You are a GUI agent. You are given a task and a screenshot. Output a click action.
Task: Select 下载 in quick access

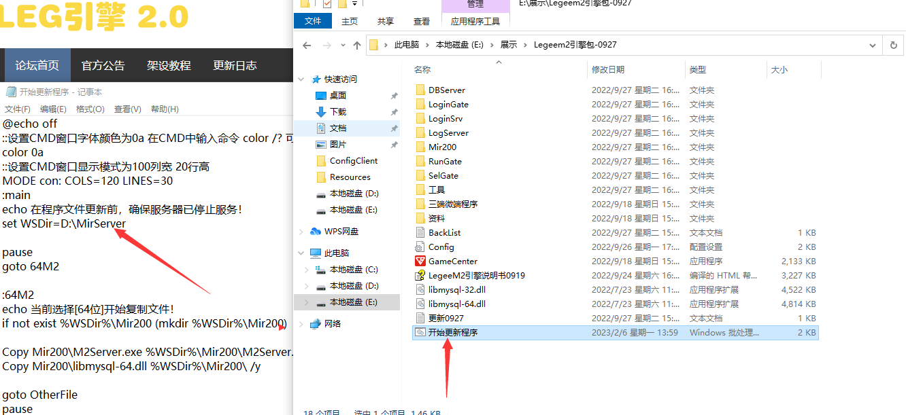pyautogui.click(x=338, y=112)
